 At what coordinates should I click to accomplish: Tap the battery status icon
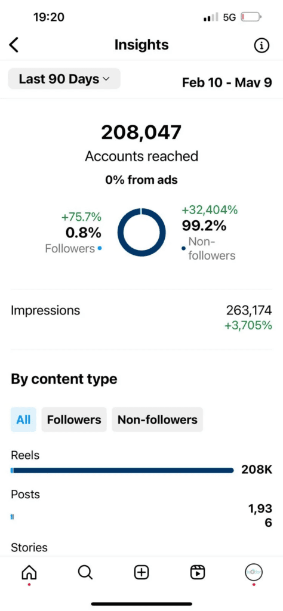click(251, 17)
